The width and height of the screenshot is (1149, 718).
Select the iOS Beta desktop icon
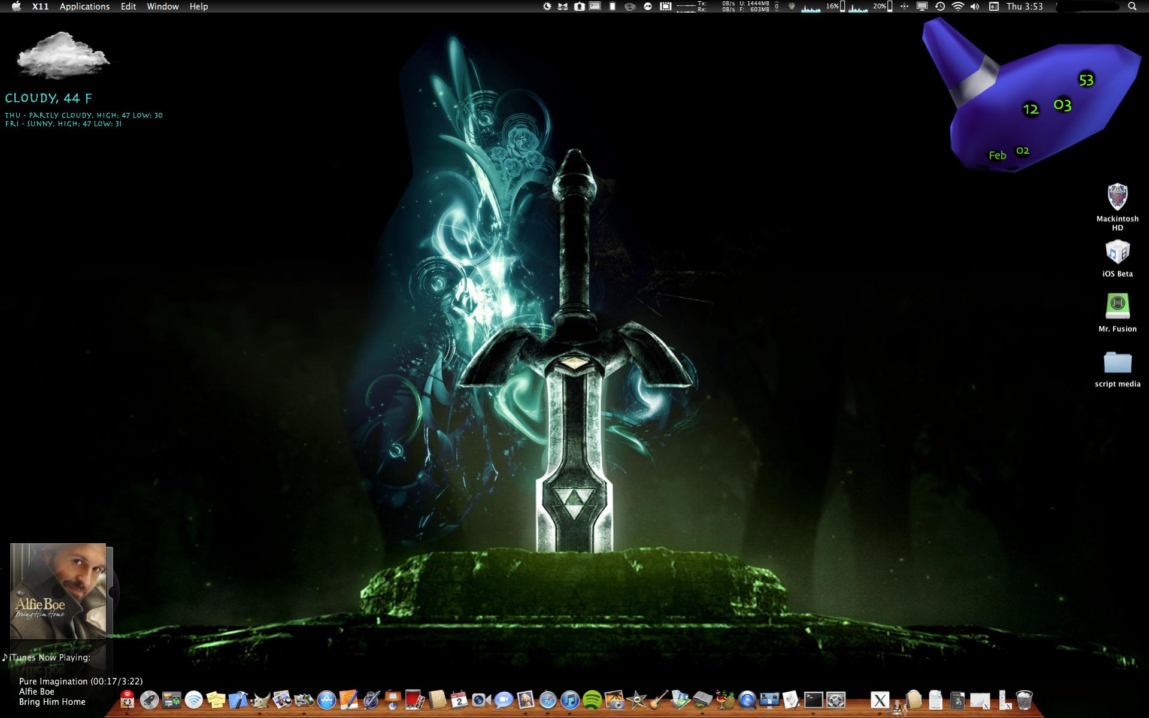[1117, 253]
